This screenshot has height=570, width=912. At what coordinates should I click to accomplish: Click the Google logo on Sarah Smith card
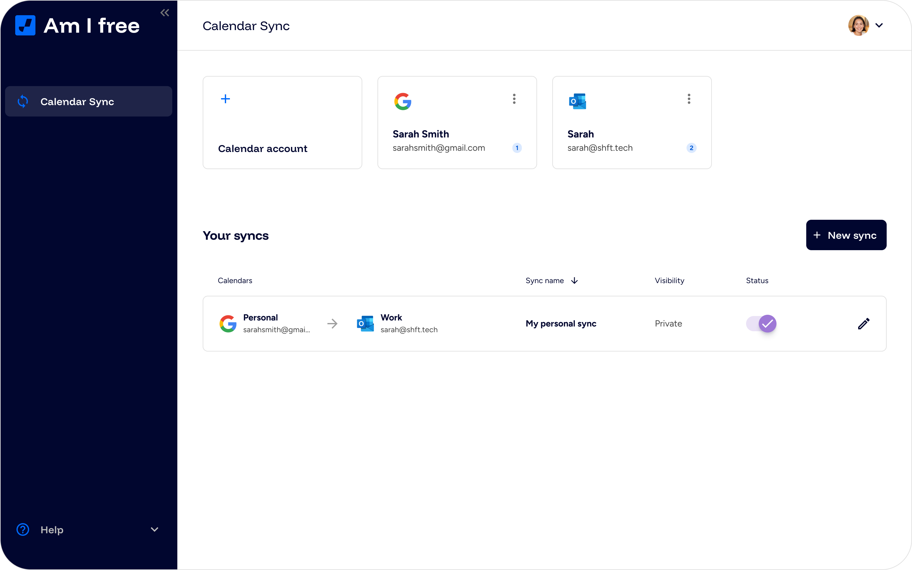[403, 101]
